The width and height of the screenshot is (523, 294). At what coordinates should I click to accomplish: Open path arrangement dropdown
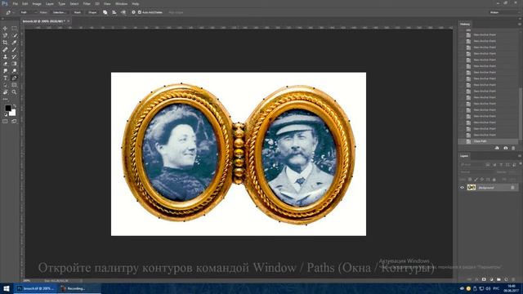point(123,12)
